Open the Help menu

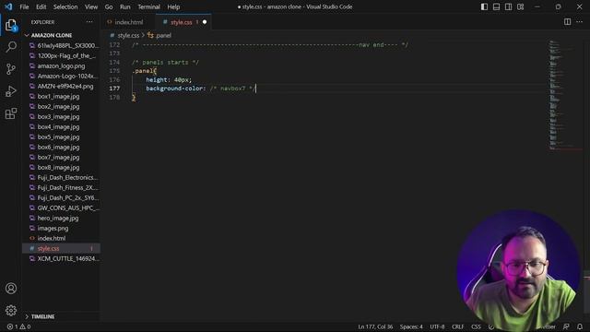(x=173, y=6)
